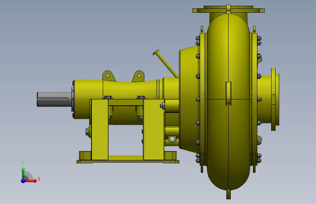Select the drain plug at the volute bottom

[x=228, y=194]
